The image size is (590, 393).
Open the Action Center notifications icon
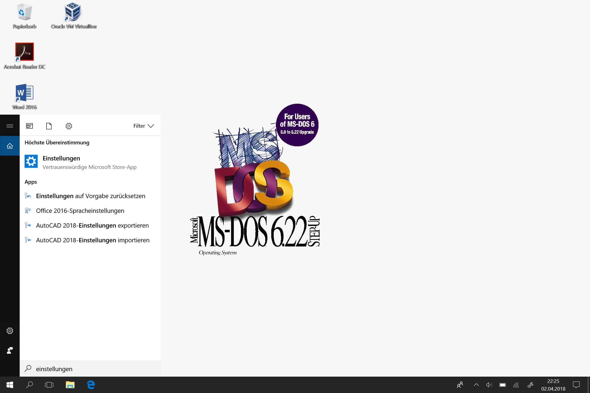click(576, 385)
